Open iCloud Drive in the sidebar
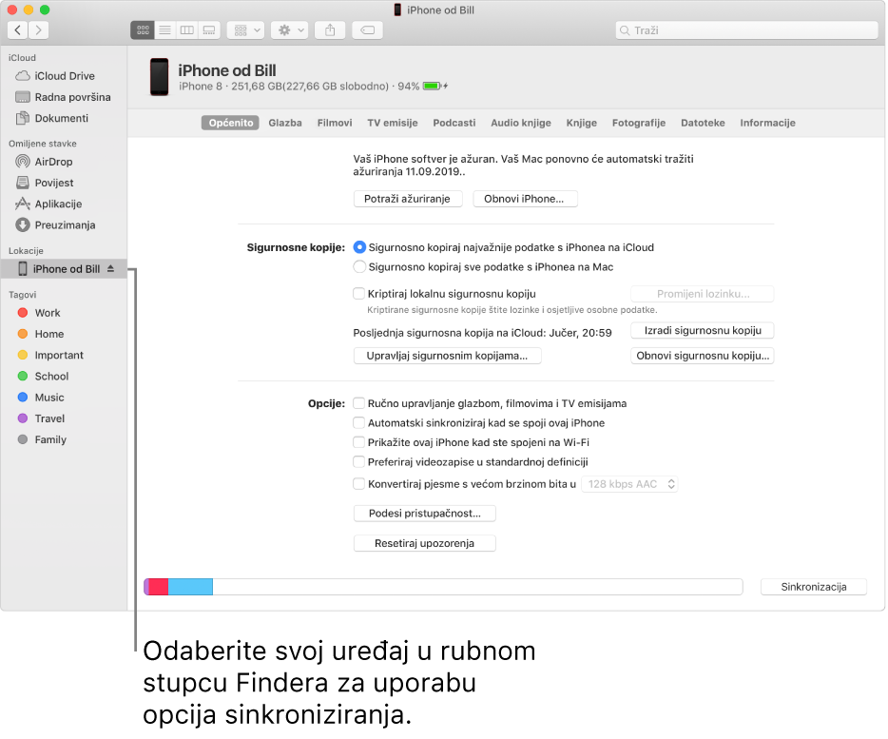 pos(64,76)
